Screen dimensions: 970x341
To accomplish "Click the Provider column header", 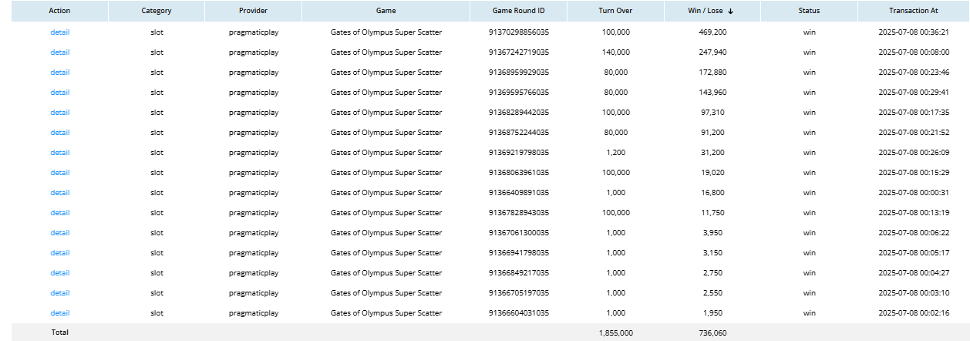I will 253,12.
